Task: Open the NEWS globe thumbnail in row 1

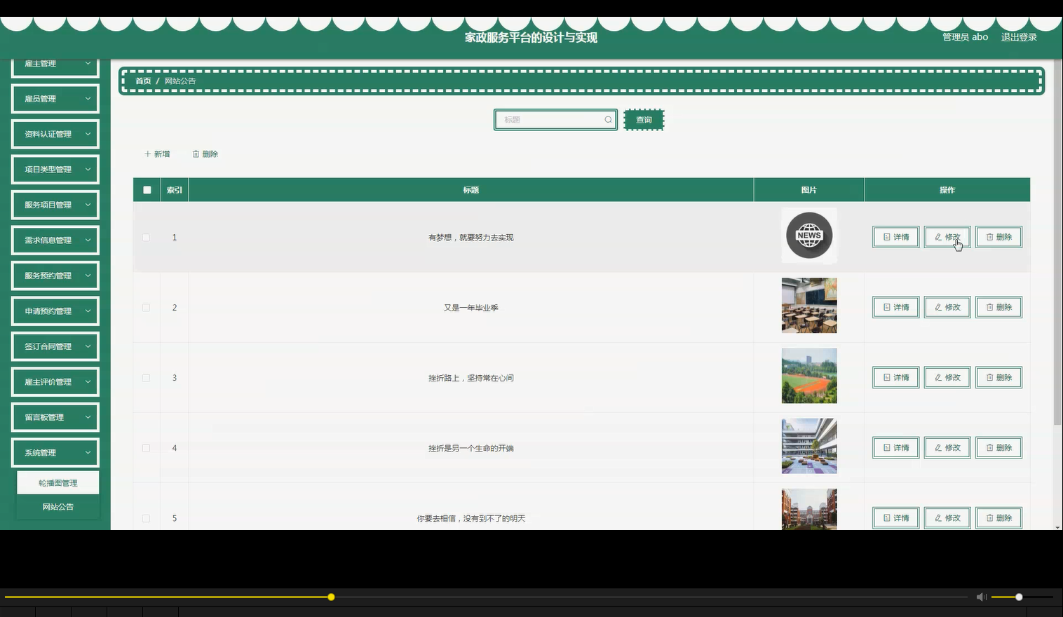Action: [809, 236]
